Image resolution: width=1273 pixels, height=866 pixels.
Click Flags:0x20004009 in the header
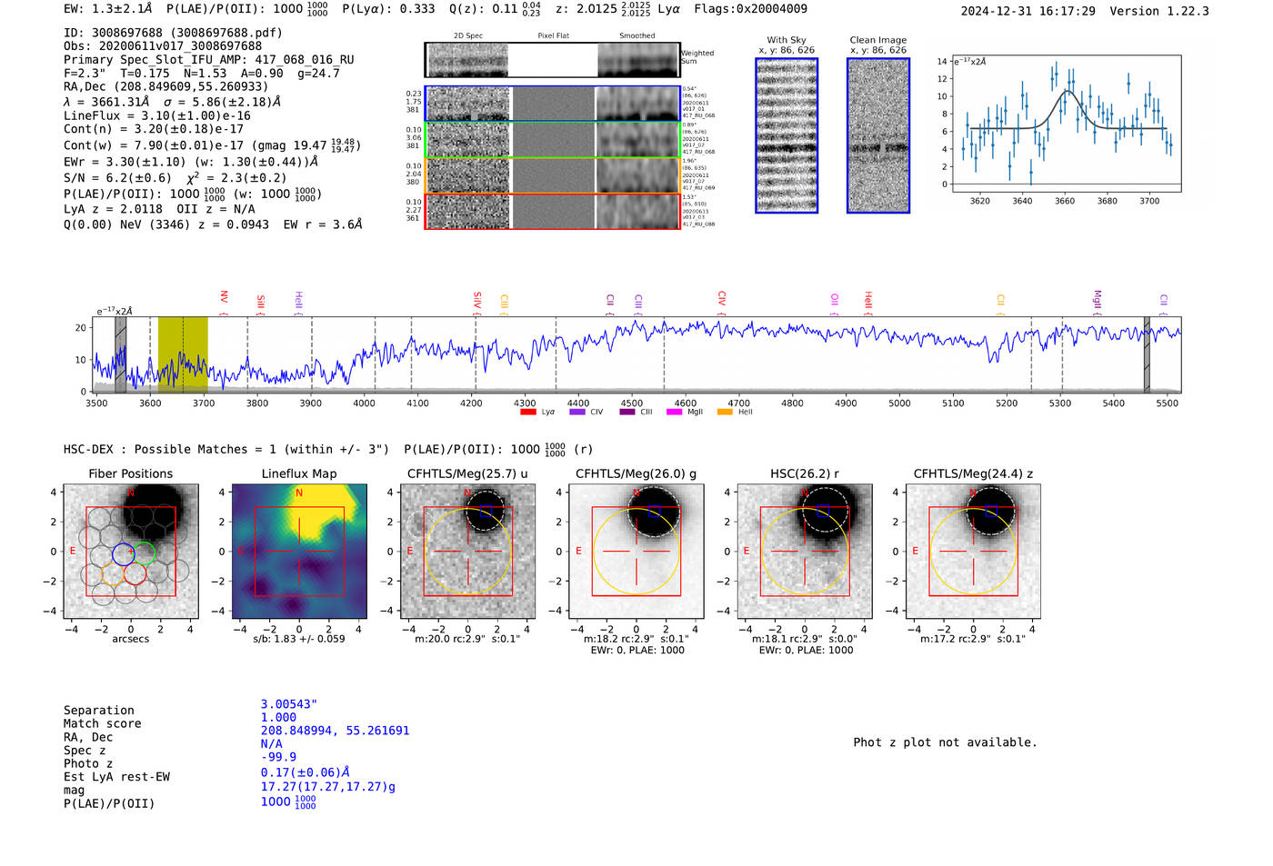tap(750, 9)
